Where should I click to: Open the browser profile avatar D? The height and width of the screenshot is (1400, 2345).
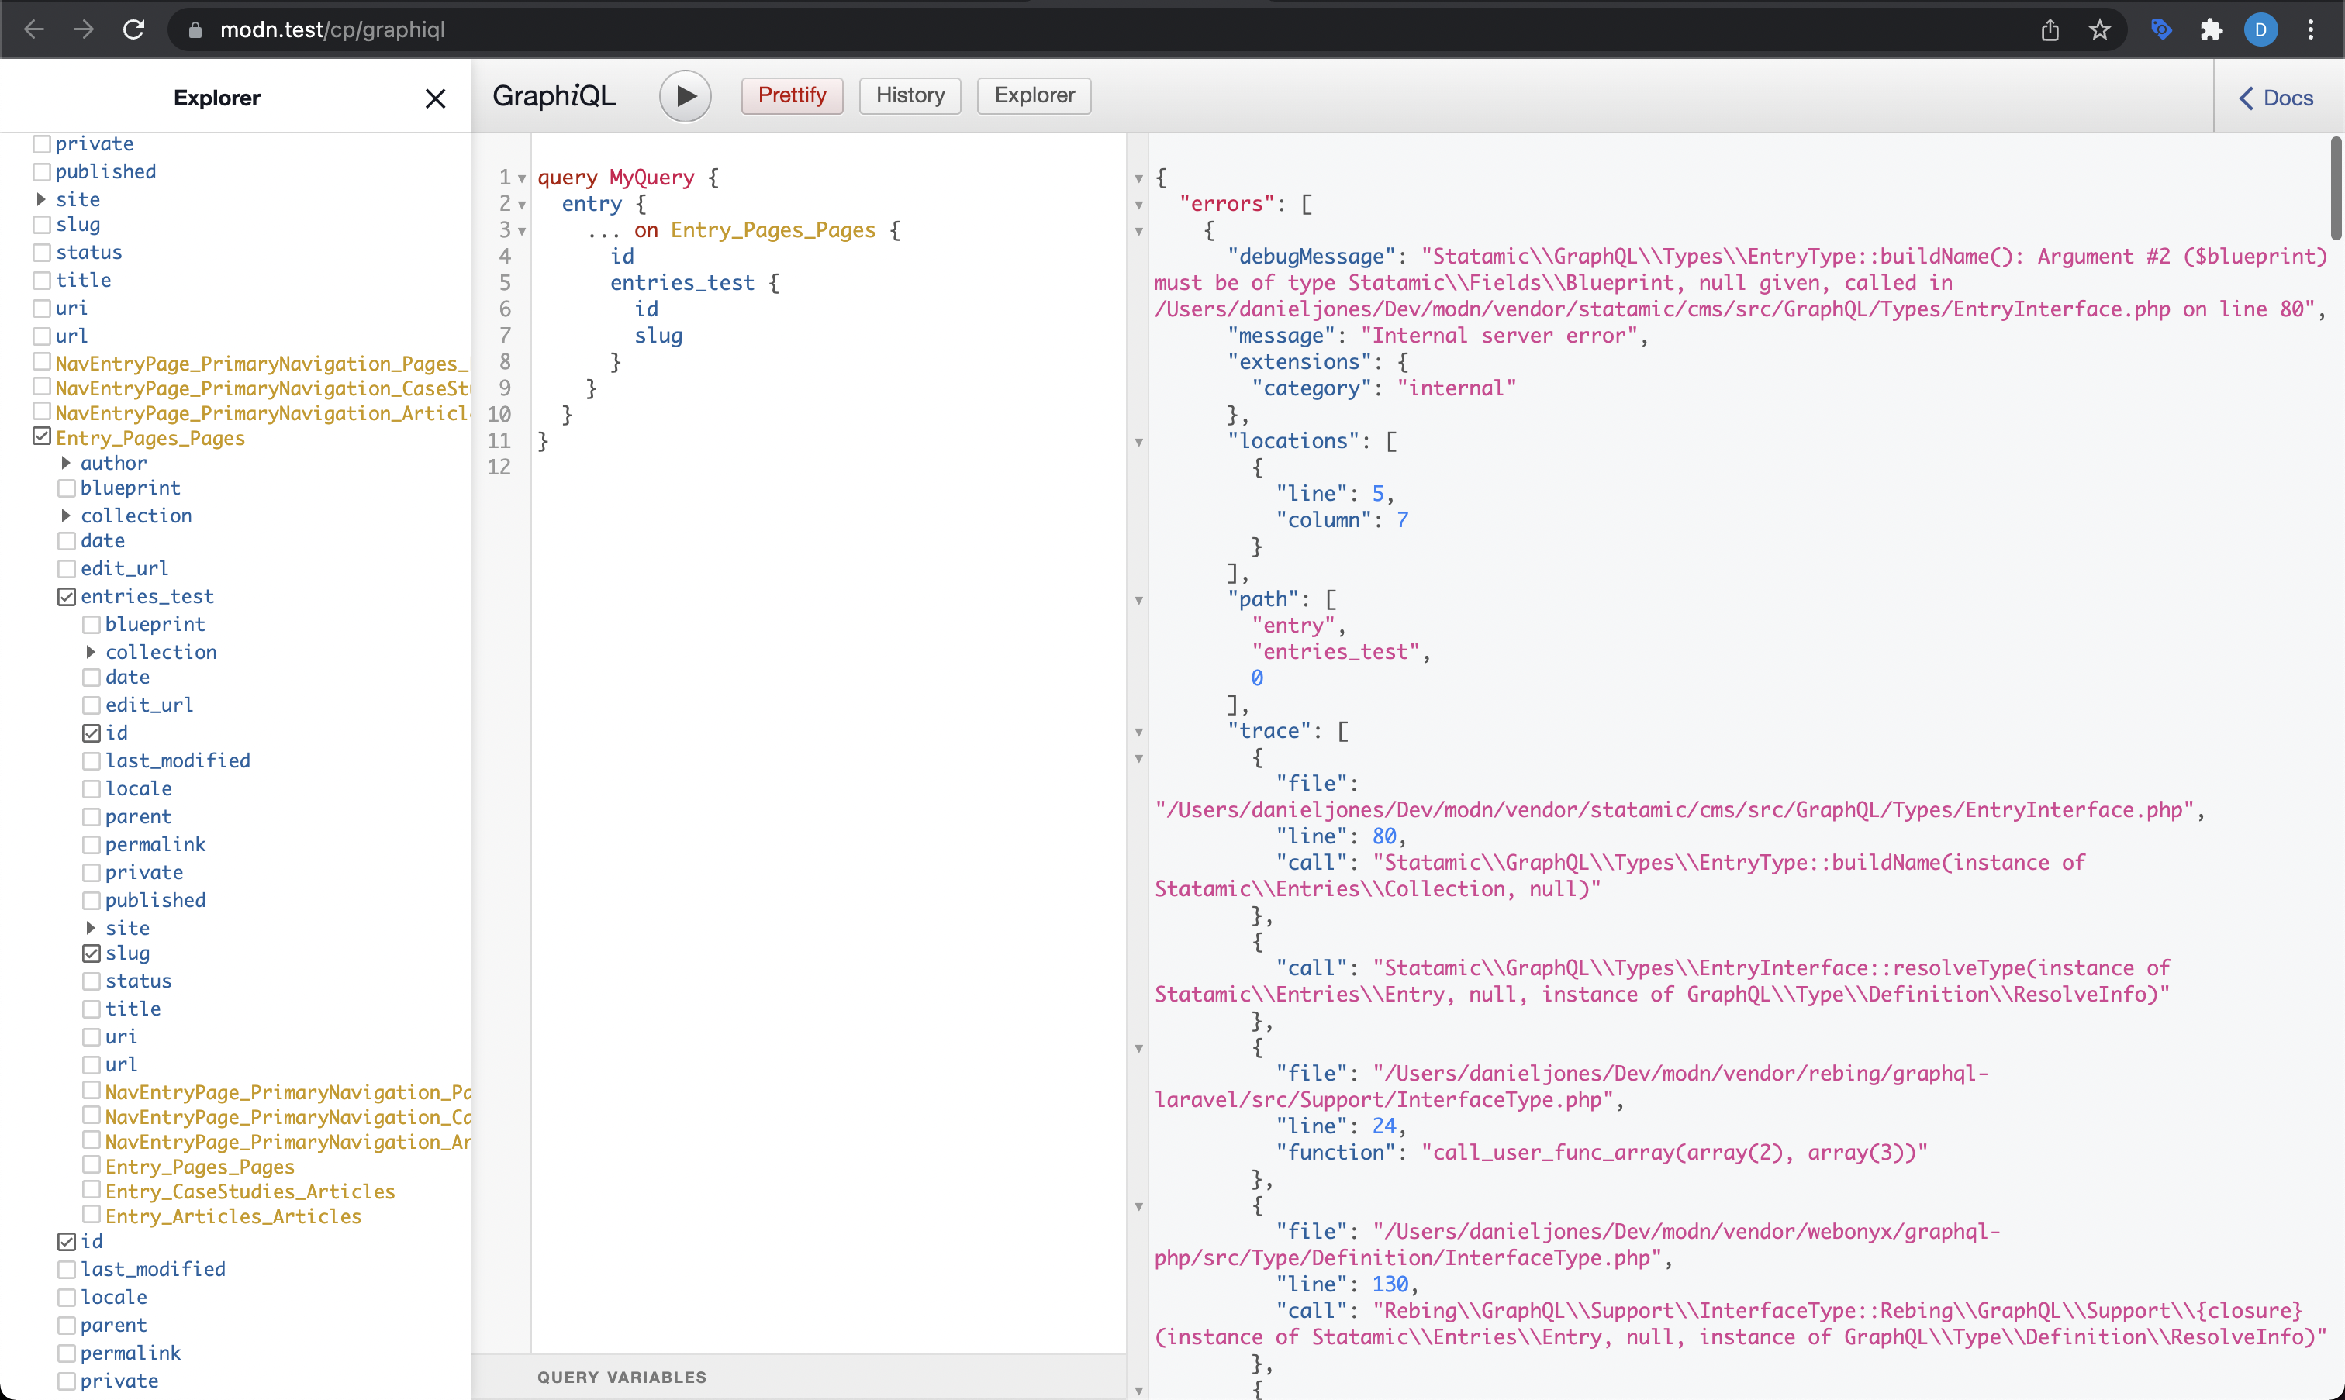[x=2261, y=29]
